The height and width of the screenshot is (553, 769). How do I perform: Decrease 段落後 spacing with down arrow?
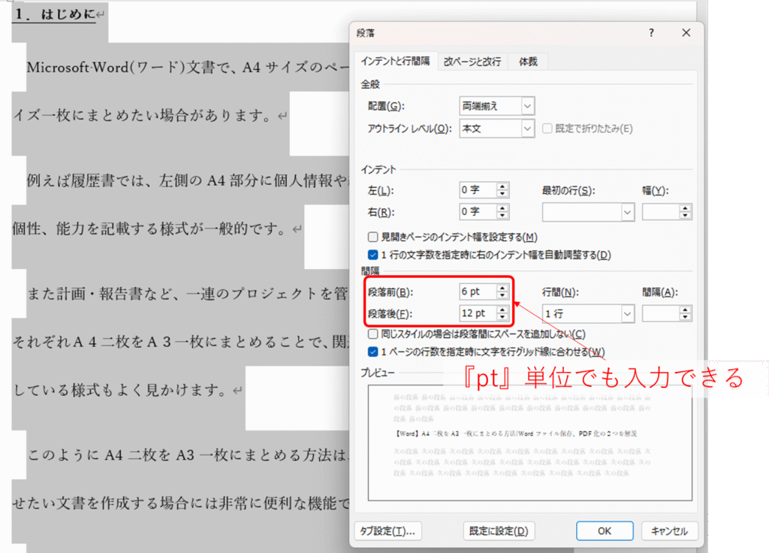[x=502, y=317]
